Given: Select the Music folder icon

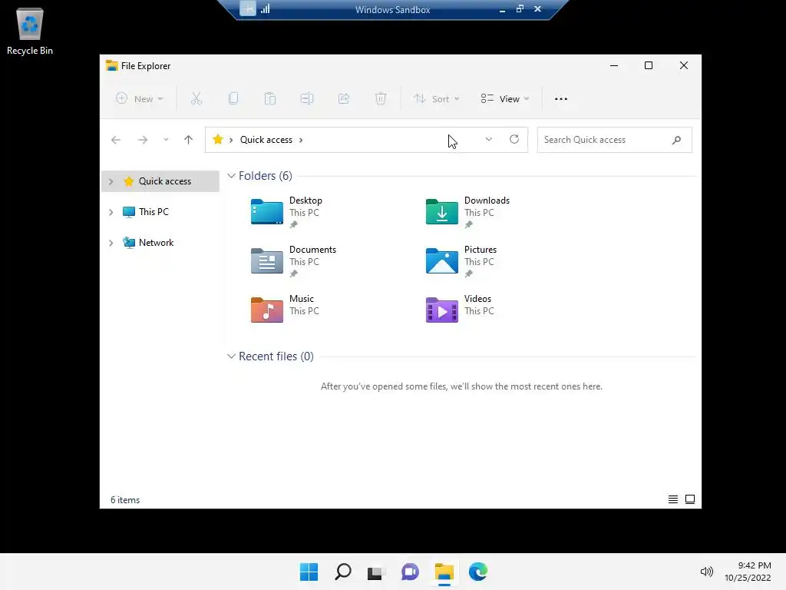Looking at the screenshot, I should point(266,310).
